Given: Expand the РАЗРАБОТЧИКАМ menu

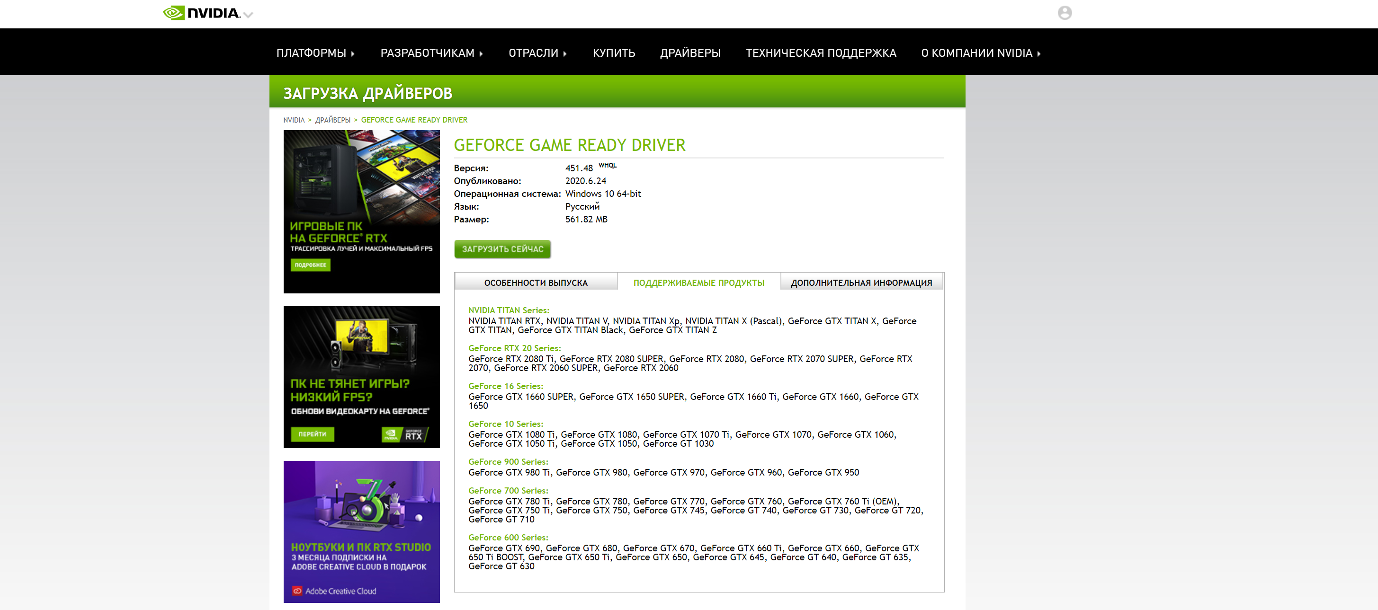Looking at the screenshot, I should coord(432,53).
